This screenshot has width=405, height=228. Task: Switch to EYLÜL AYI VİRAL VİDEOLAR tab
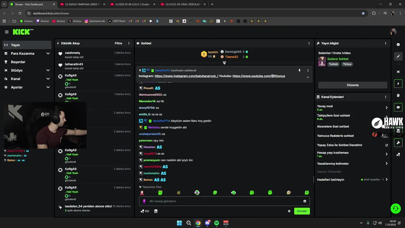pyautogui.click(x=183, y=4)
